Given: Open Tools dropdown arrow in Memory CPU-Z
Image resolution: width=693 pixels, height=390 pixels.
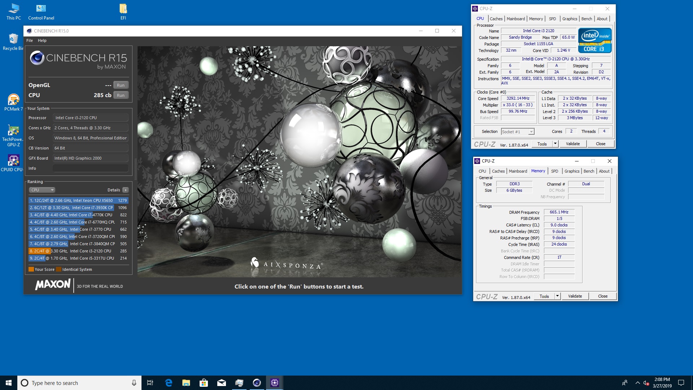Looking at the screenshot, I should click(x=557, y=296).
